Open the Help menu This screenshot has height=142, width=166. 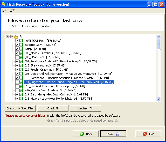12,10
